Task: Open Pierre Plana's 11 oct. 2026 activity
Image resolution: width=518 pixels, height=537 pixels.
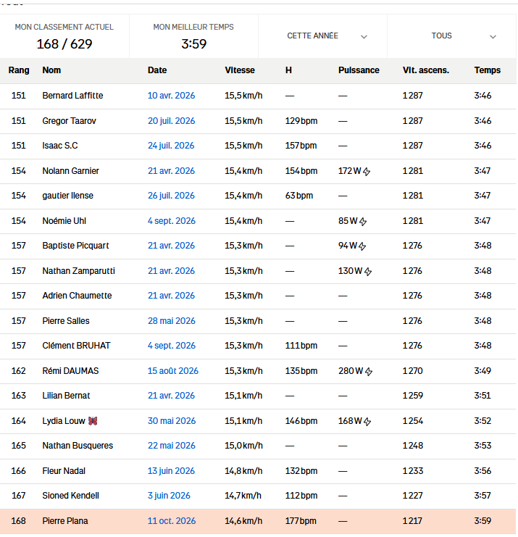Action: tap(172, 521)
